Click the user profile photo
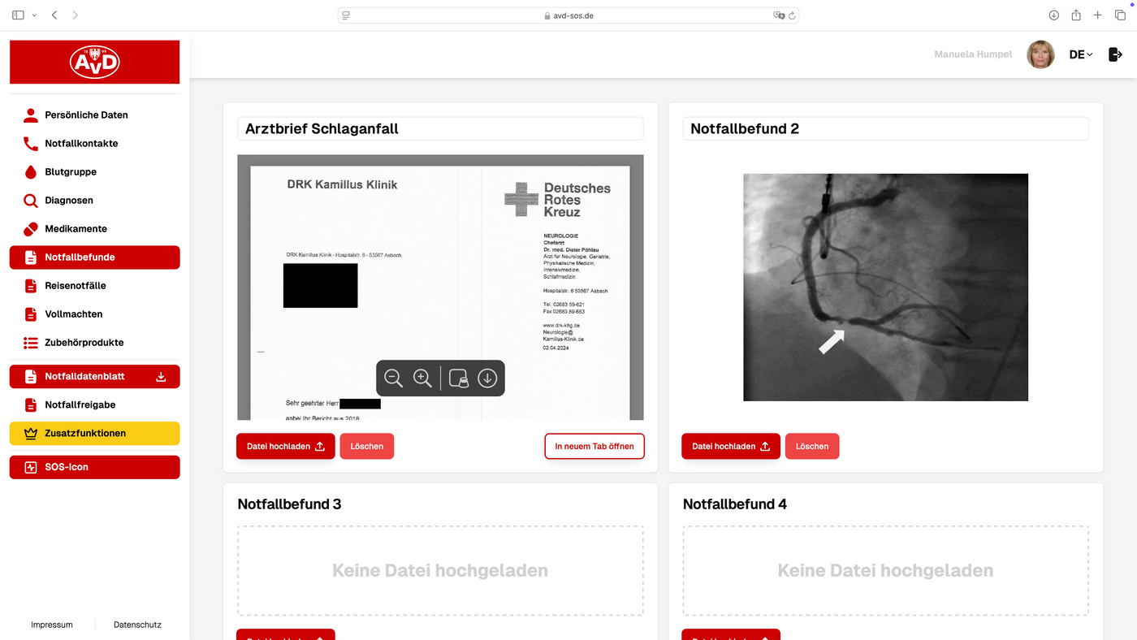 1040,54
